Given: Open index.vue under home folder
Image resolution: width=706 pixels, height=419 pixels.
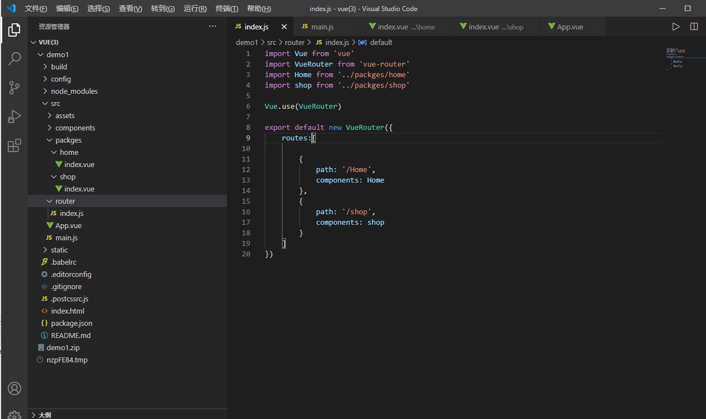Looking at the screenshot, I should pyautogui.click(x=127, y=164).
